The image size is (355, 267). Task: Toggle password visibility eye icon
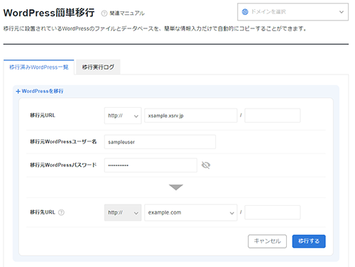point(206,165)
